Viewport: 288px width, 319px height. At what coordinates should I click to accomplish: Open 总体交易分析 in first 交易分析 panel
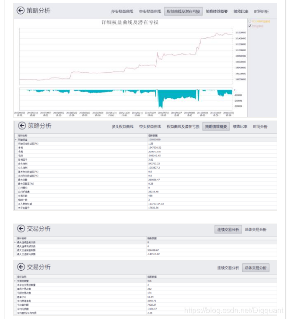[x=255, y=230]
